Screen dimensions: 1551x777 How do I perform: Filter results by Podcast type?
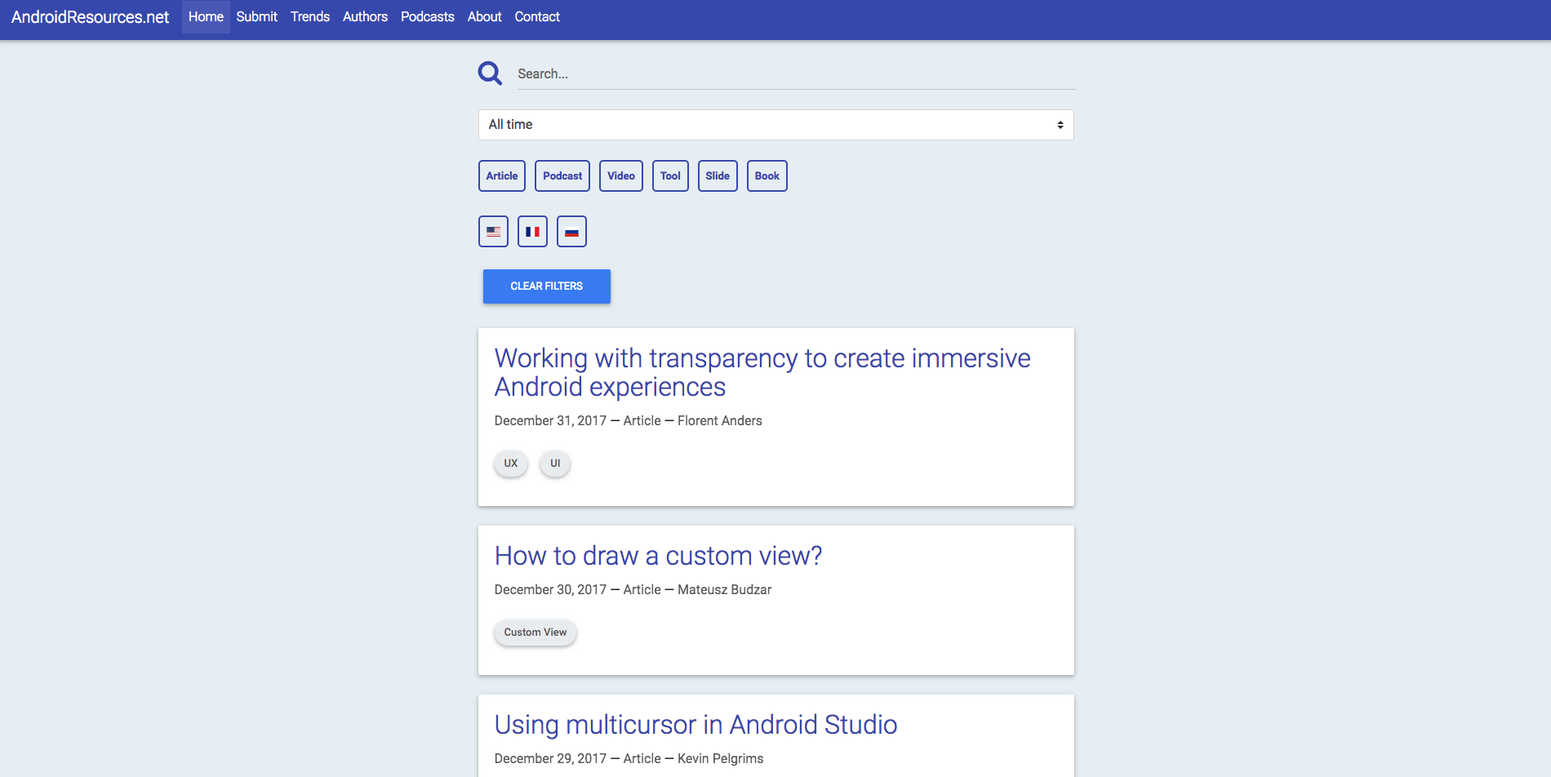click(x=562, y=175)
